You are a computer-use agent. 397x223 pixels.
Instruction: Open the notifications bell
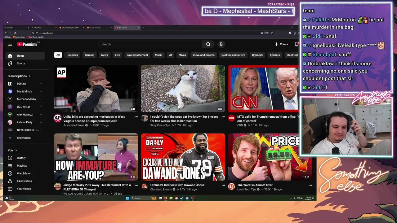point(296,44)
